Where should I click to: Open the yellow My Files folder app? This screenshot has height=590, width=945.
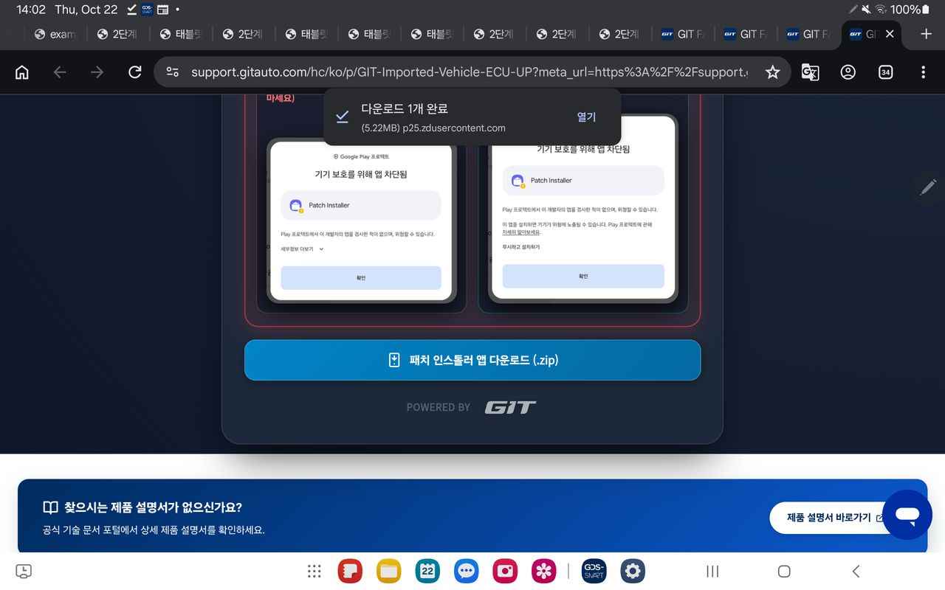pyautogui.click(x=388, y=571)
